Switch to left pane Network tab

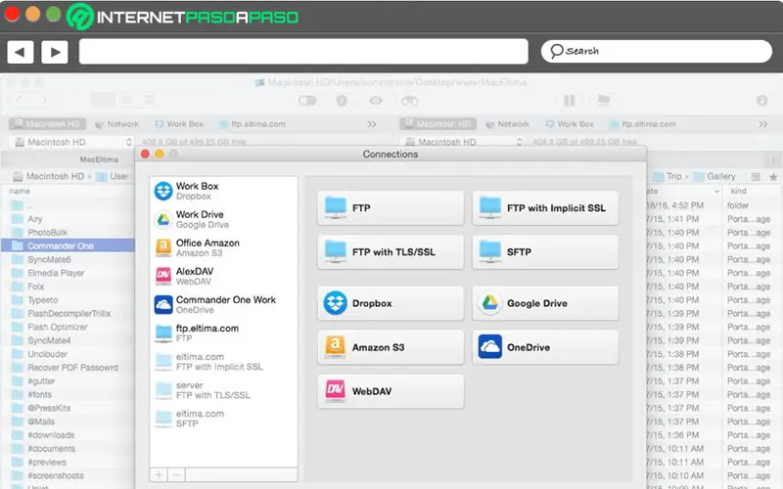click(x=116, y=124)
